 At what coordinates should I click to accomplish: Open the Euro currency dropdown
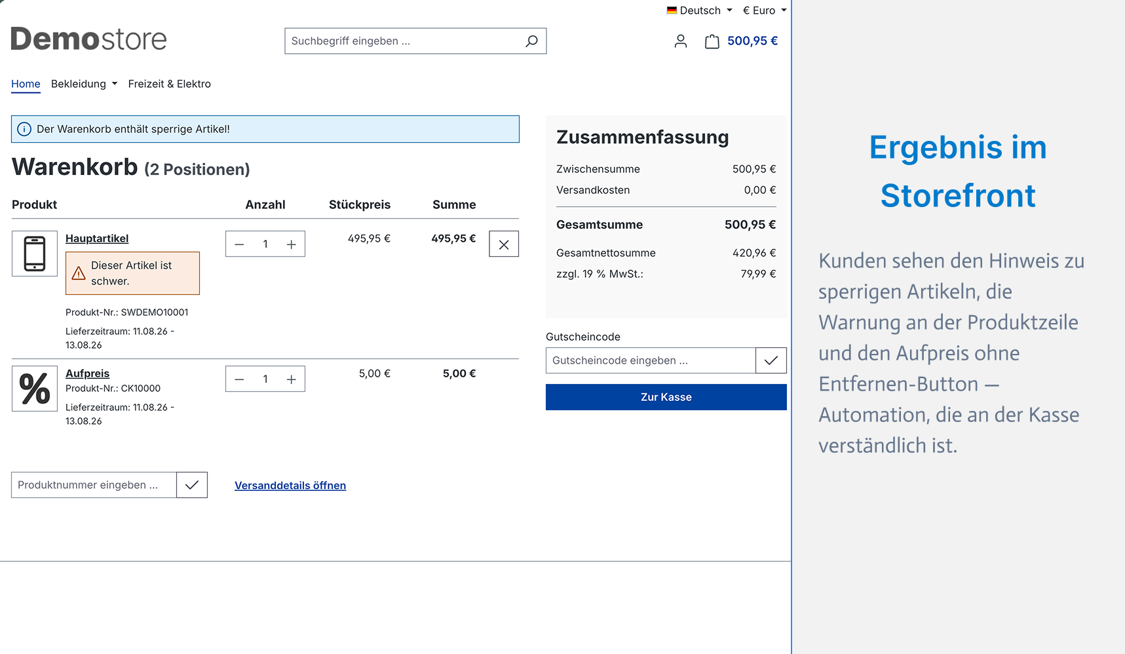click(x=764, y=10)
